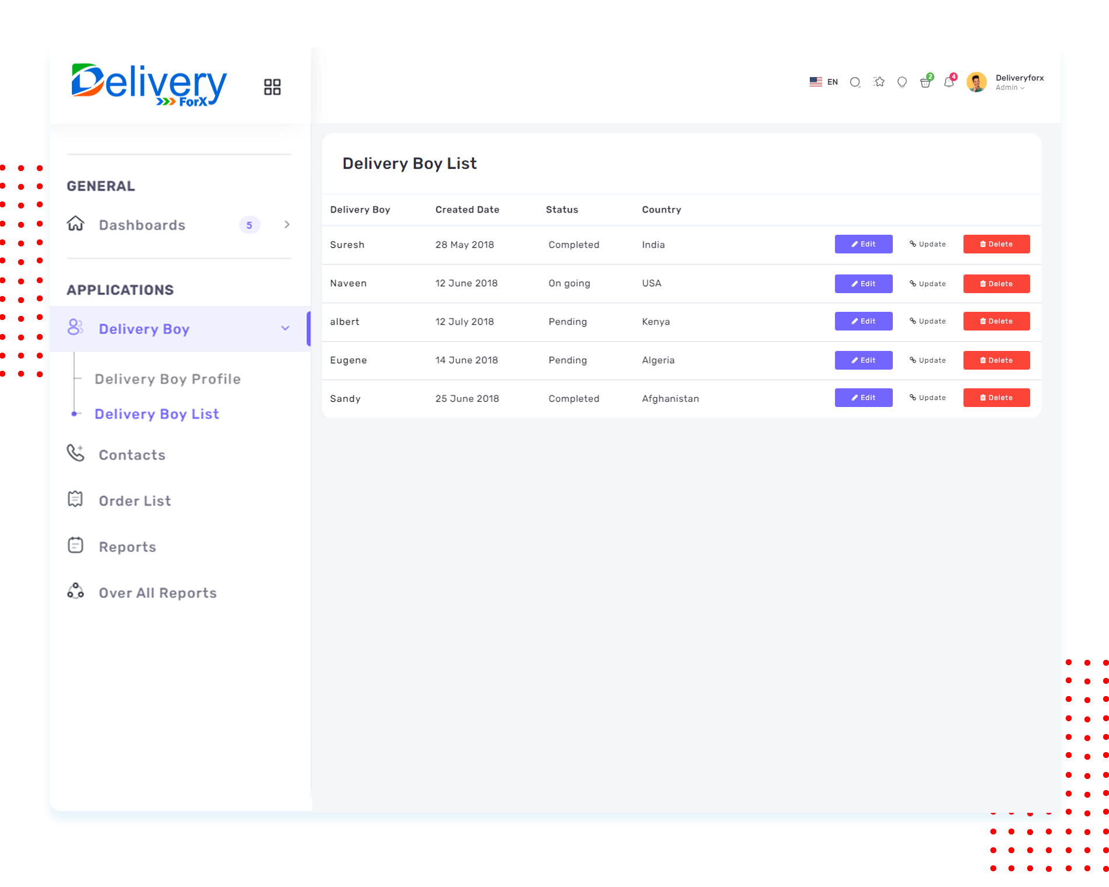Collapse the Delivery Boy menu
The height and width of the screenshot is (887, 1109).
(285, 329)
